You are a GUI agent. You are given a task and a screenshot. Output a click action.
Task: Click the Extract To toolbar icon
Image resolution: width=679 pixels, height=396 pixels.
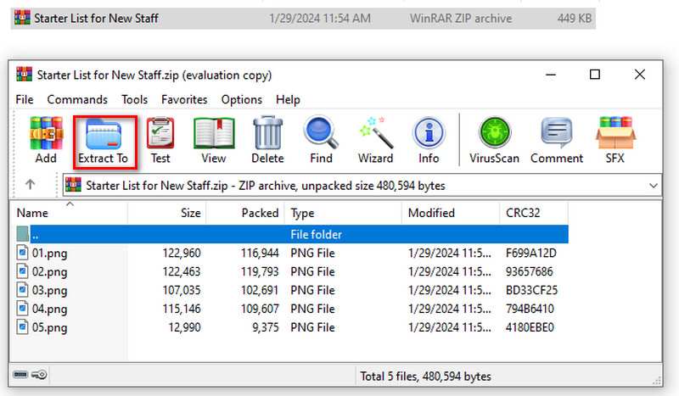[104, 134]
